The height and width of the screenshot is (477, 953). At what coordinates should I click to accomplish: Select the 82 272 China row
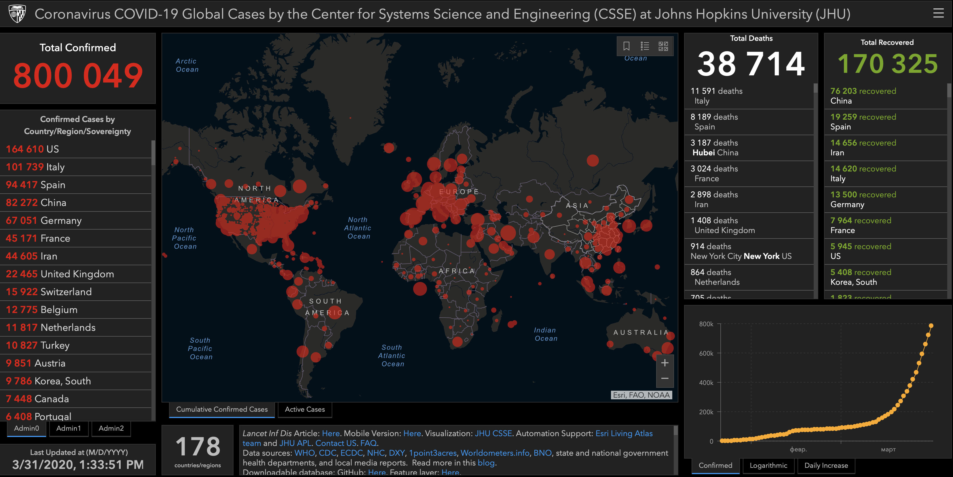[x=76, y=203]
